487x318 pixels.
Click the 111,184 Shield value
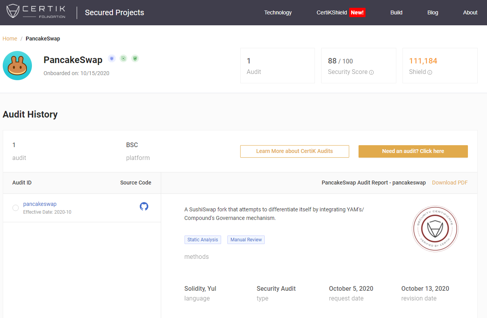tap(423, 61)
